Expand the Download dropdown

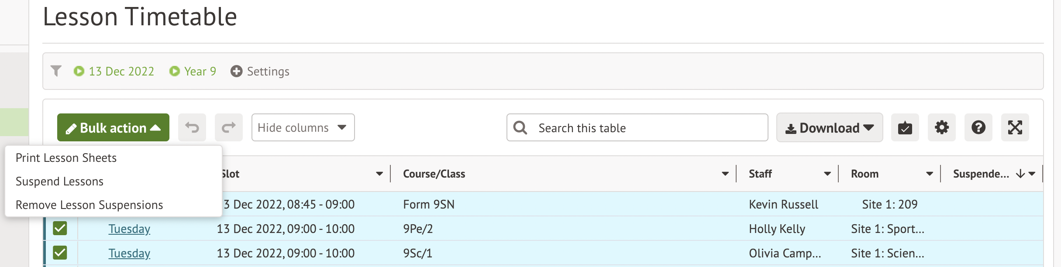829,127
